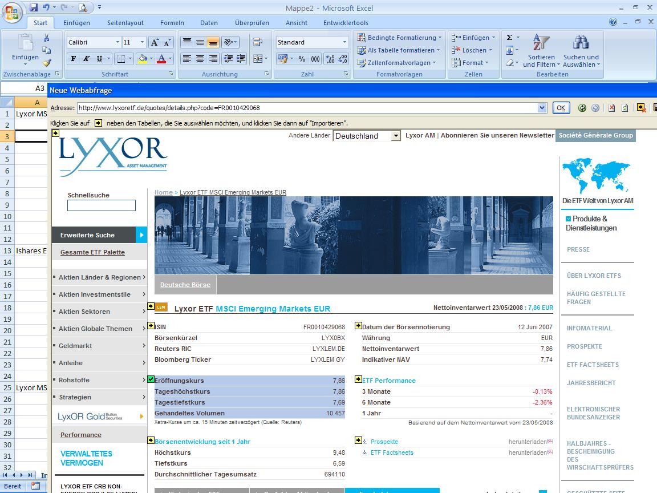The height and width of the screenshot is (493, 657).
Task: Open fill color bucket swatch
Action: point(143,59)
